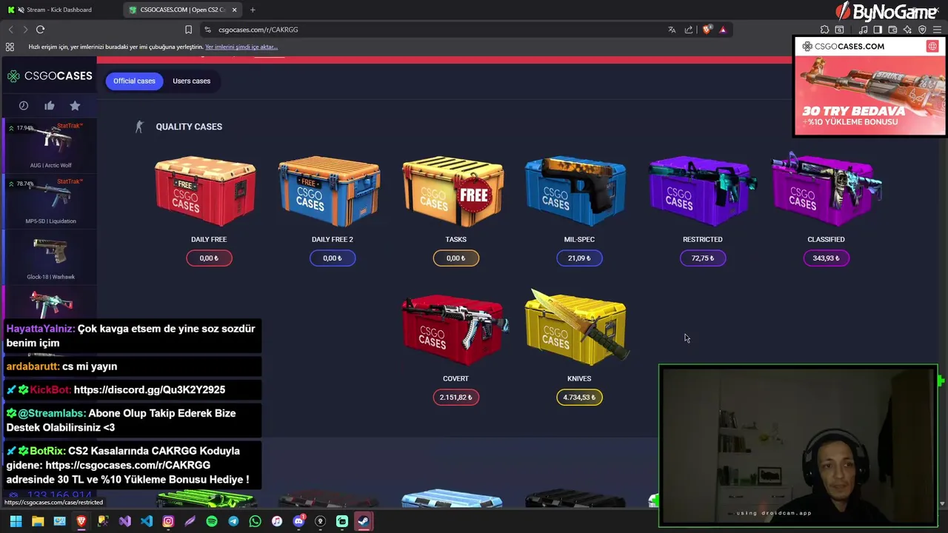The width and height of the screenshot is (948, 533).
Task: Select the MP5-SD | Liquidation drop in sidebar
Action: tap(50, 201)
